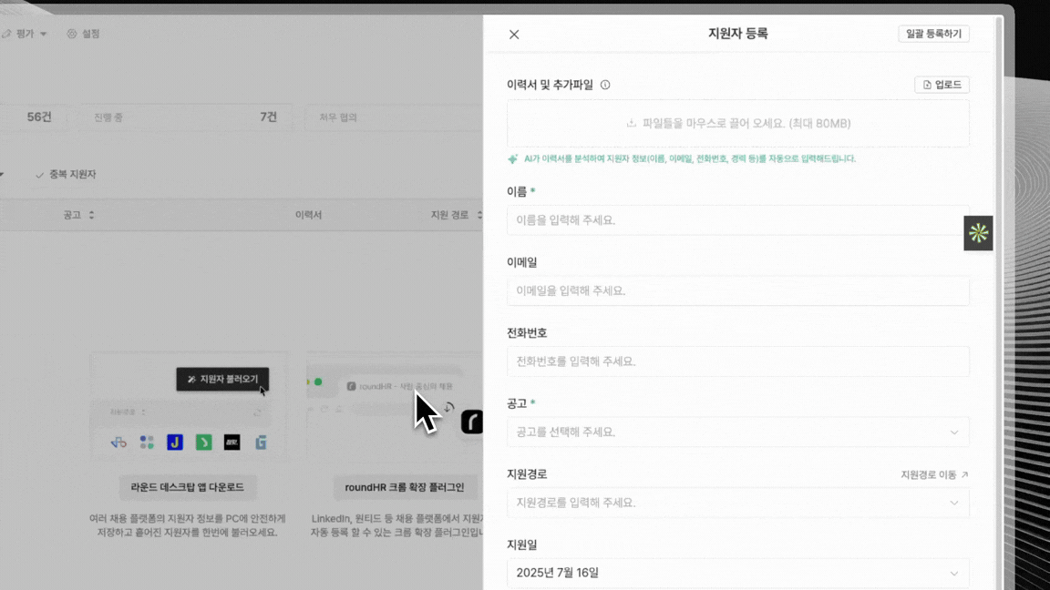
Task: Follow the 지원경로 이동 link
Action: tap(934, 474)
